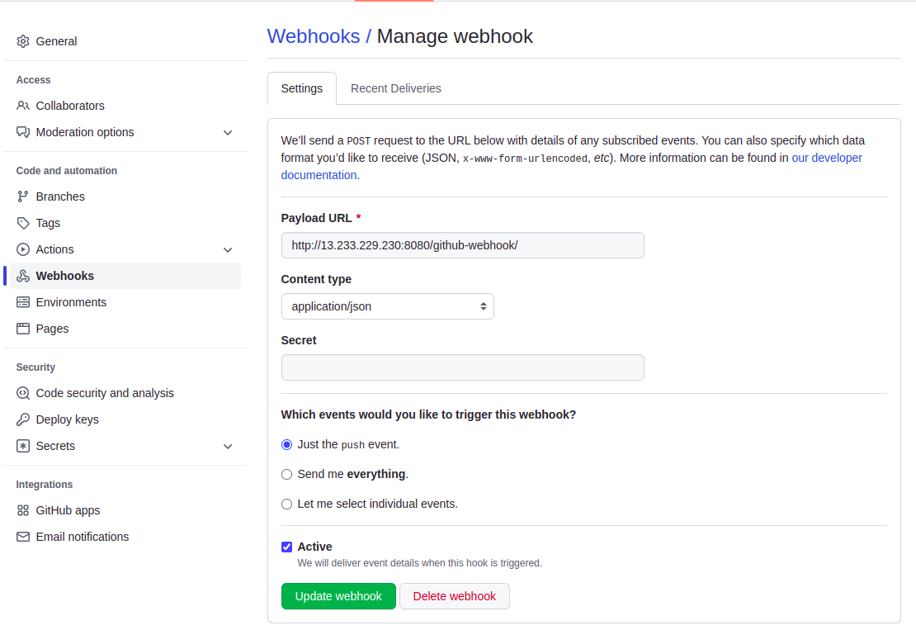
Task: Click inside the Secret input field
Action: point(462,367)
